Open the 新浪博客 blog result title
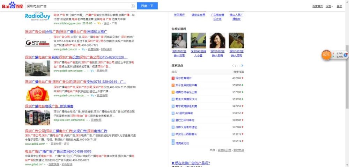The height and width of the screenshot is (167, 349). click(x=49, y=106)
